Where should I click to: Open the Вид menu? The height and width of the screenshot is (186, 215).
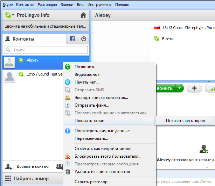(x=80, y=5)
